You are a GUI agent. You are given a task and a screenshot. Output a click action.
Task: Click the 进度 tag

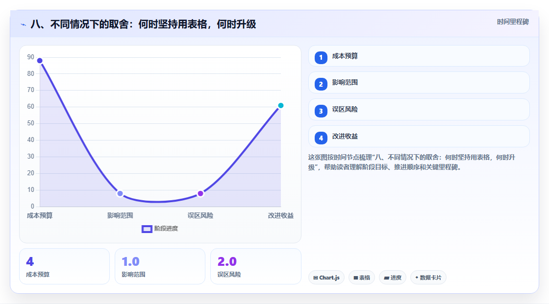(x=393, y=278)
